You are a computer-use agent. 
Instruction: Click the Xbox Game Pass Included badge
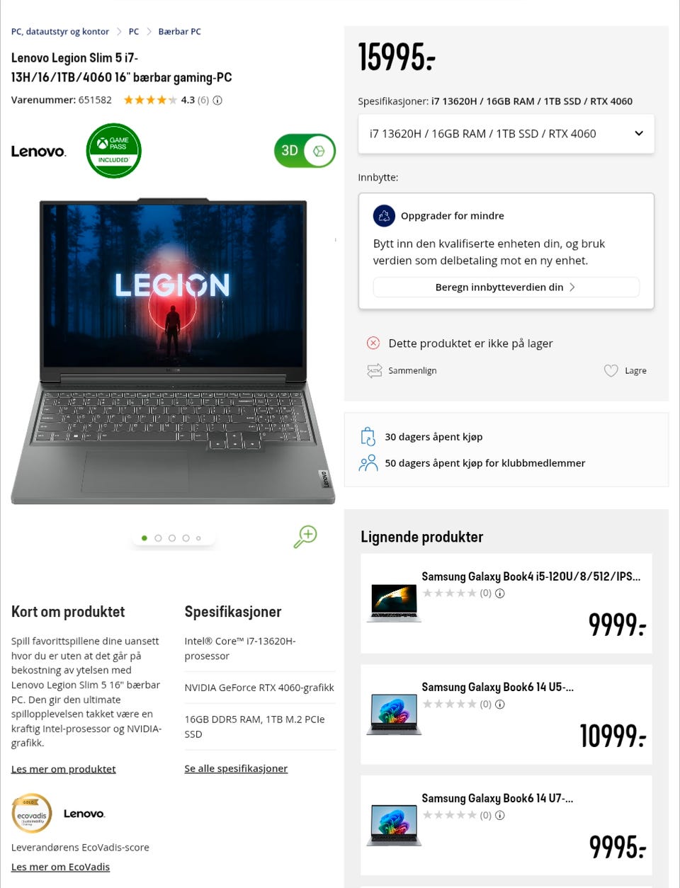(113, 150)
